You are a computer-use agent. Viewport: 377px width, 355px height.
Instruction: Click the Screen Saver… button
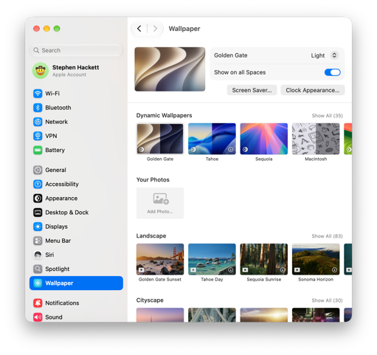[x=252, y=90]
